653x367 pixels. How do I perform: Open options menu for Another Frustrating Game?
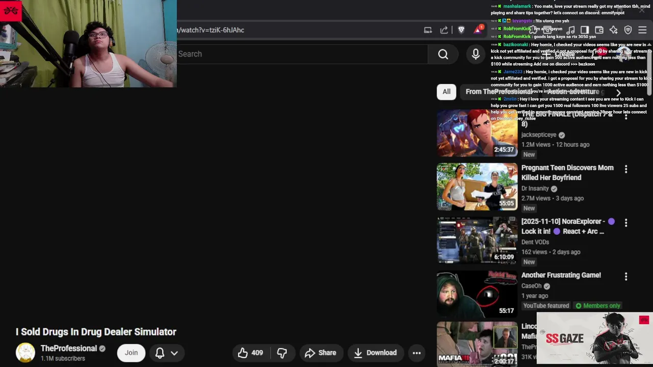point(626,276)
